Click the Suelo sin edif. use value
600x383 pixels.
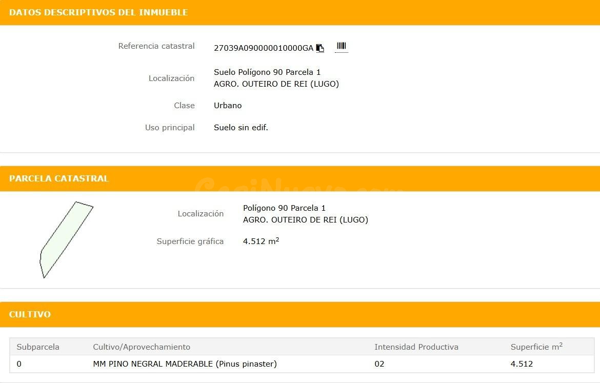pos(241,128)
